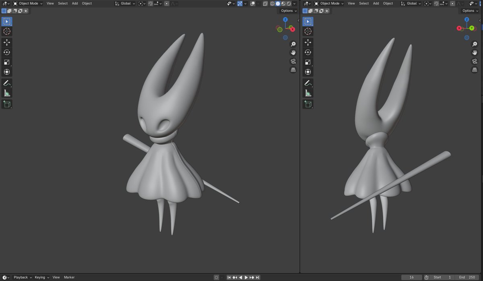This screenshot has height=281, width=483.
Task: Click the Start frame field
Action: pos(442,277)
